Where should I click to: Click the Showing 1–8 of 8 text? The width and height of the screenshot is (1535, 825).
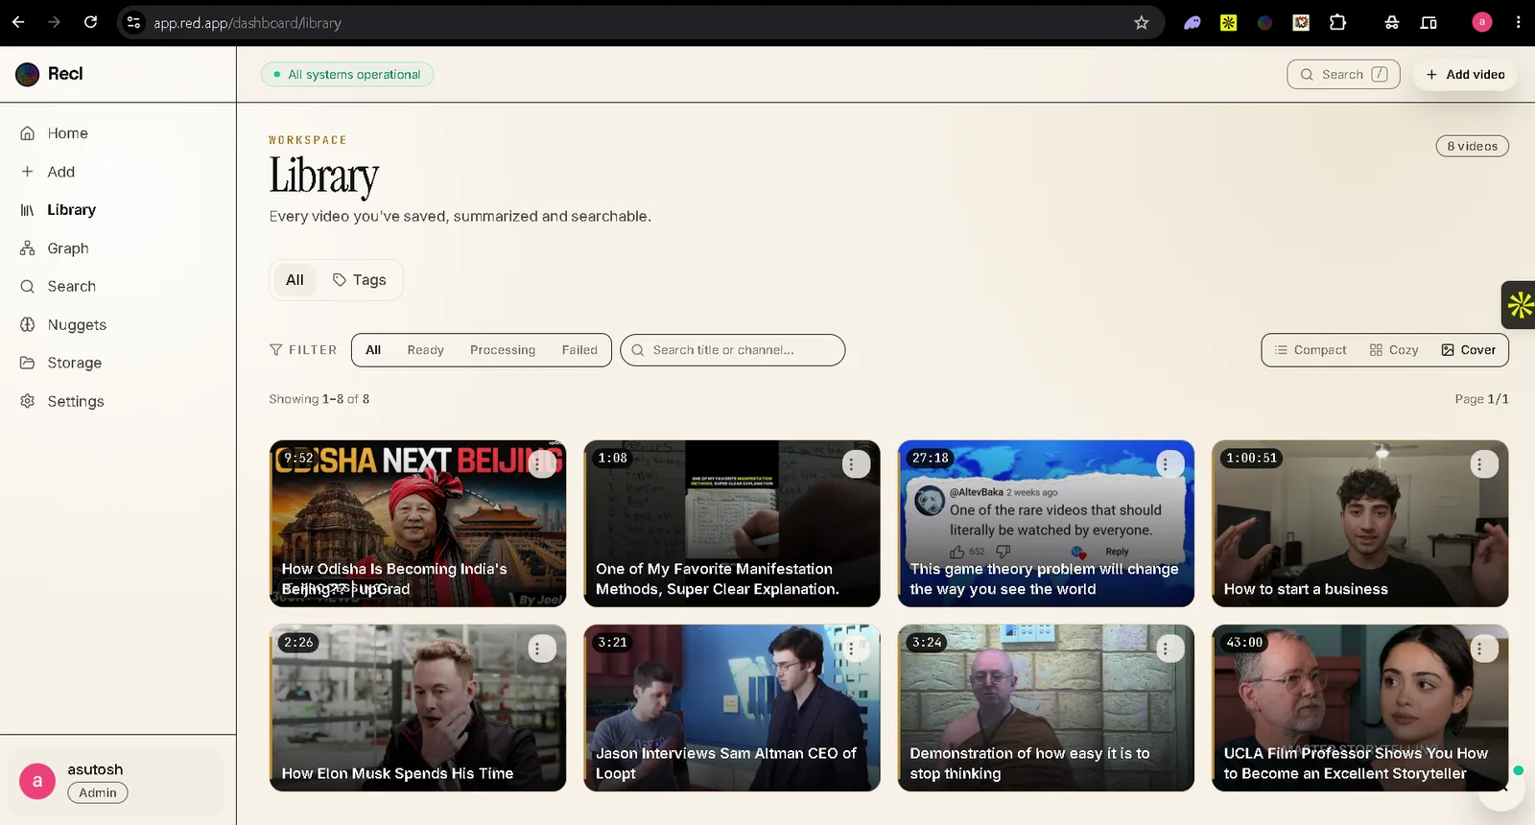coord(319,399)
